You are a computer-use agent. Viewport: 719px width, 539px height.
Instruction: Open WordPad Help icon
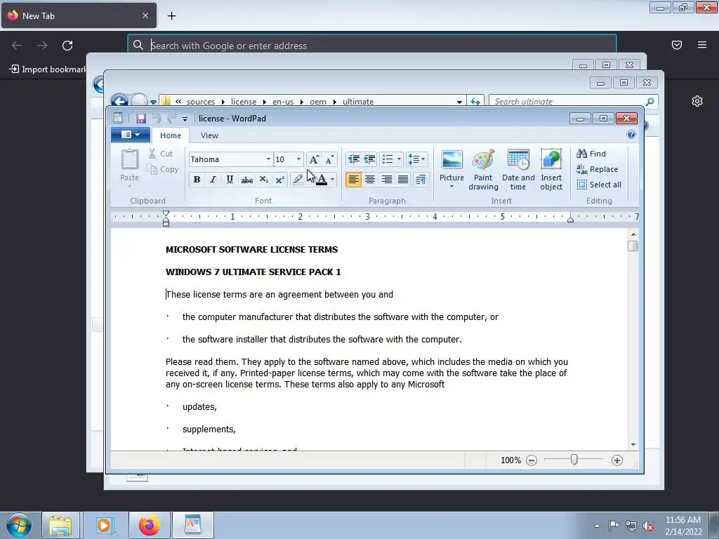click(x=631, y=134)
